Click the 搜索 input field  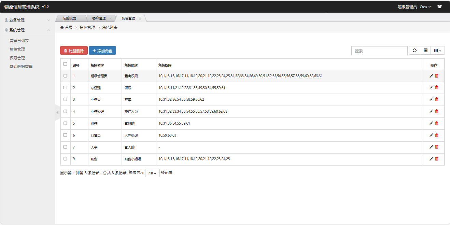click(x=379, y=51)
